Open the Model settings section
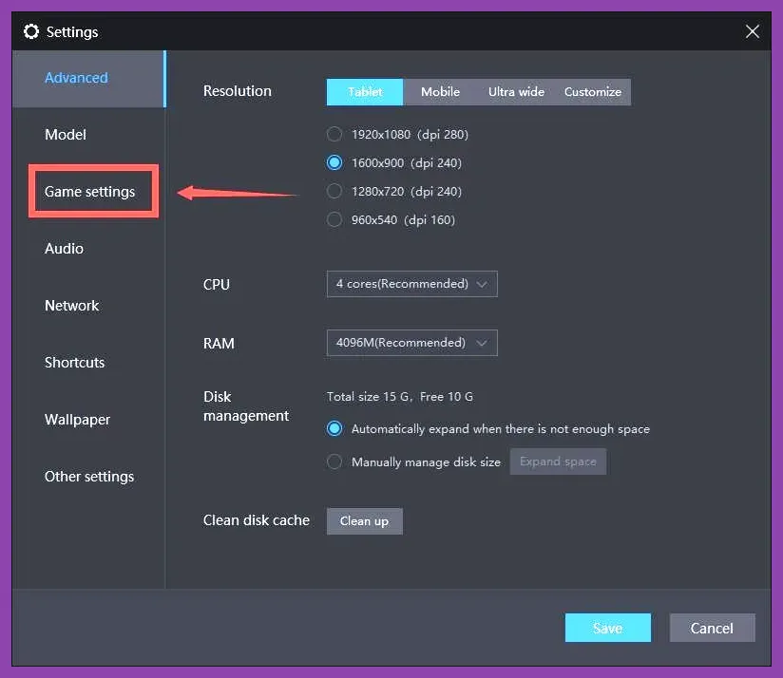The height and width of the screenshot is (678, 783). click(x=66, y=134)
